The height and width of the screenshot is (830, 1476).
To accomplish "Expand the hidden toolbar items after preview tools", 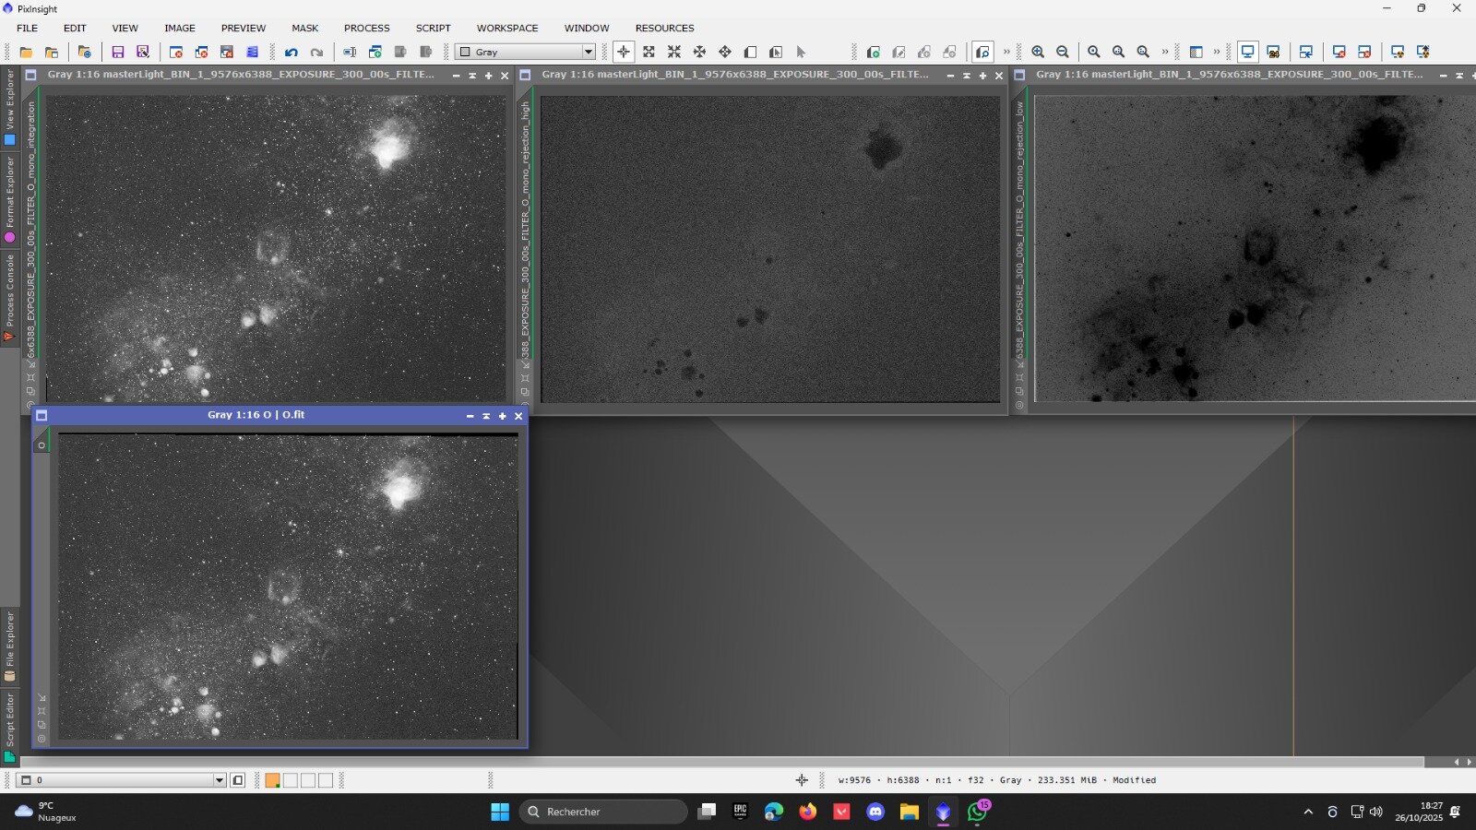I will tap(1006, 52).
